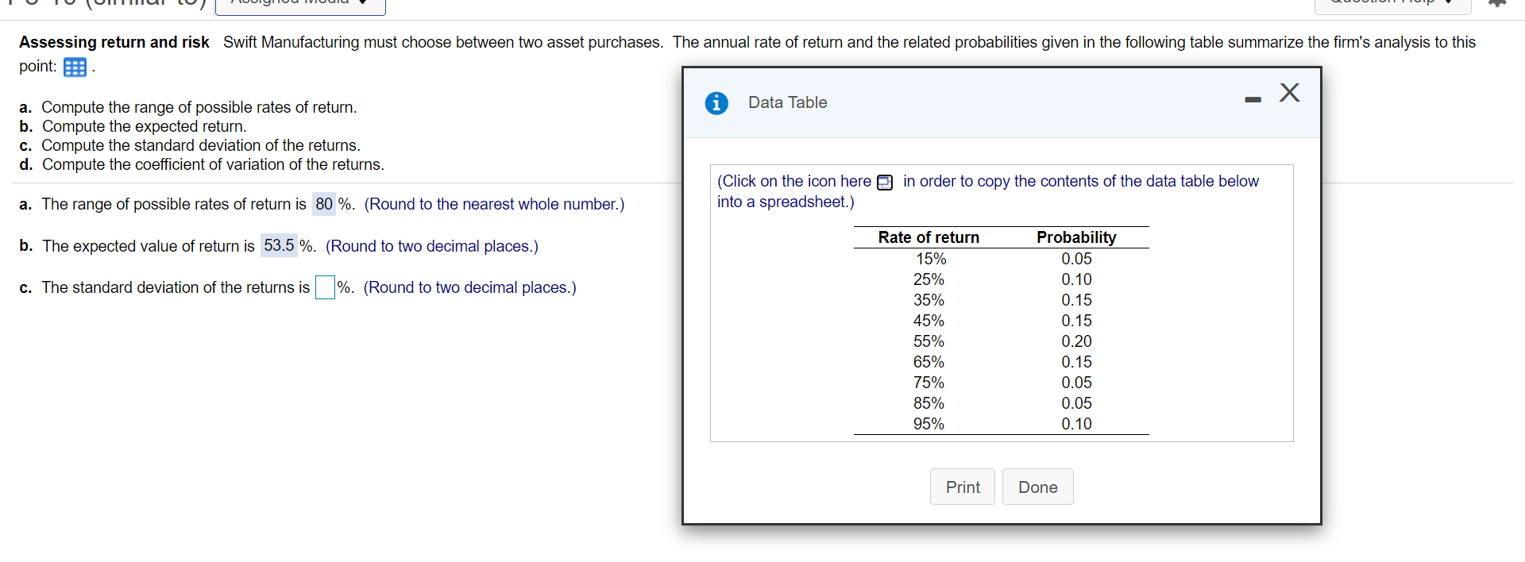Click the standard deviation answer box
This screenshot has height=562, width=1525.
click(325, 287)
